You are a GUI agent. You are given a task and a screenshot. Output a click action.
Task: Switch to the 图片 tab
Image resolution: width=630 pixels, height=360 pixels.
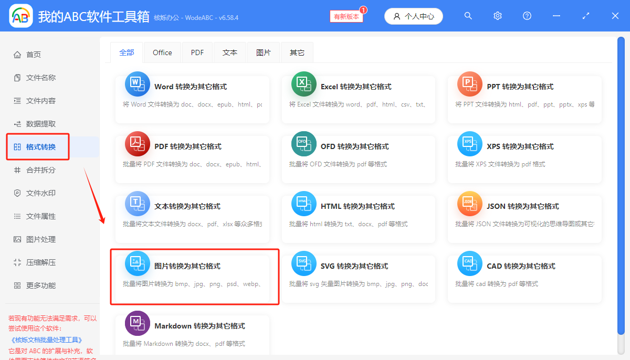click(264, 52)
